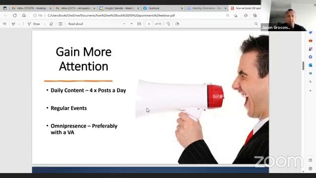Select the Highlight tool

click(13, 24)
